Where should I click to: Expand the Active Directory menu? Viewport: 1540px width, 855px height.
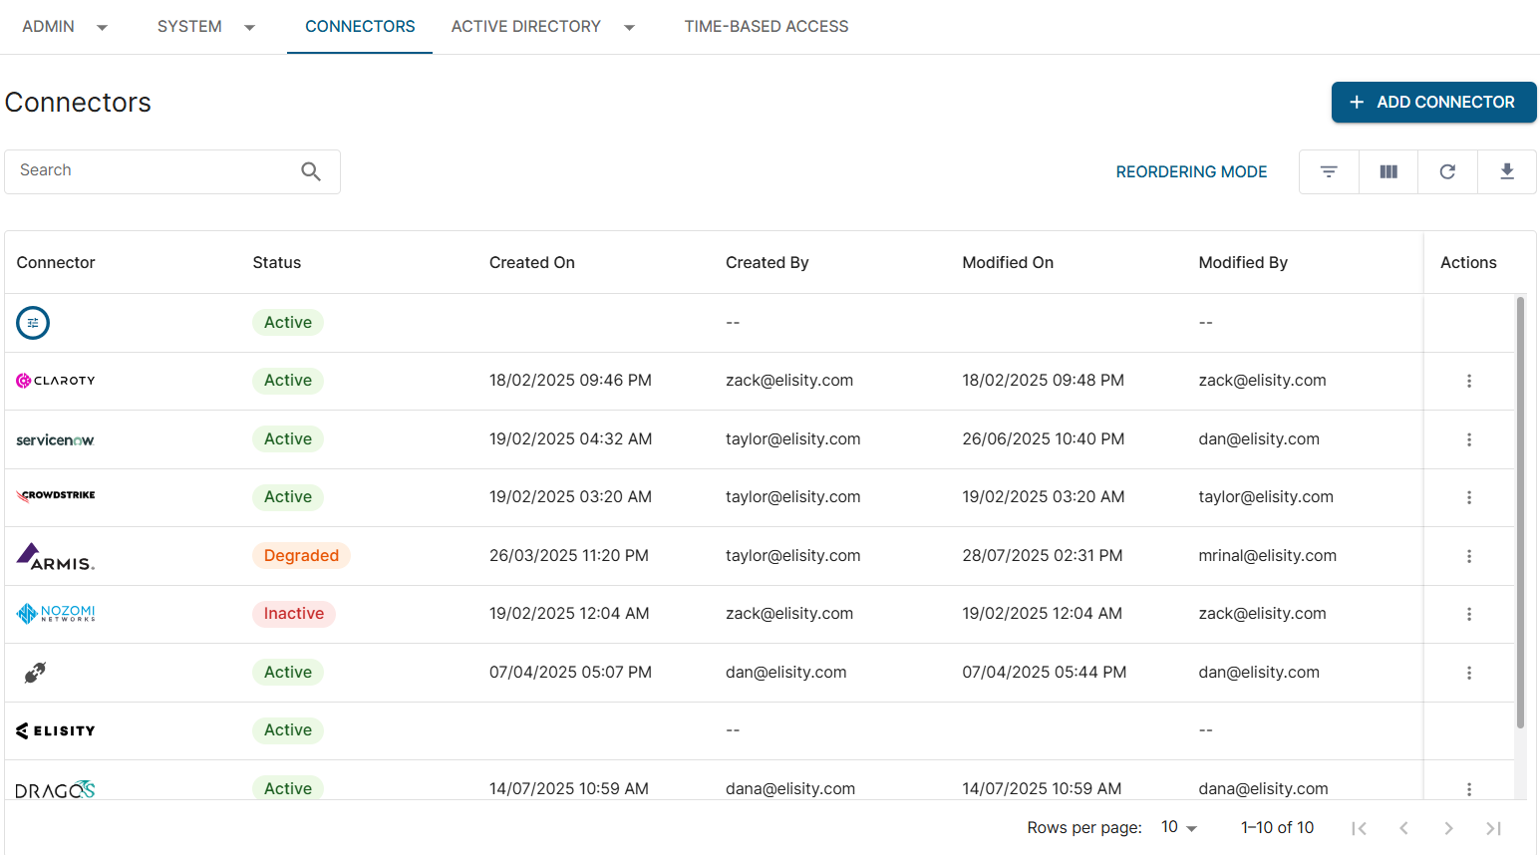point(542,27)
